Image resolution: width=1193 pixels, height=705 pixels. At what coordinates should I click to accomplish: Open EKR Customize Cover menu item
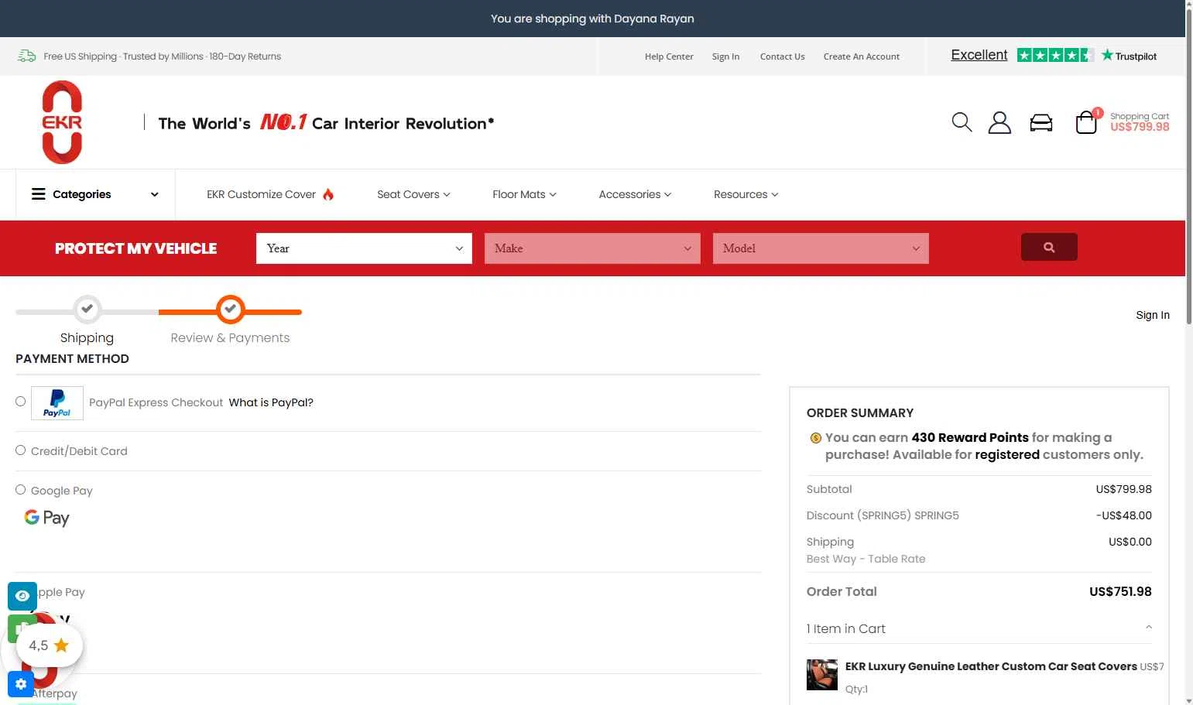[x=261, y=194]
